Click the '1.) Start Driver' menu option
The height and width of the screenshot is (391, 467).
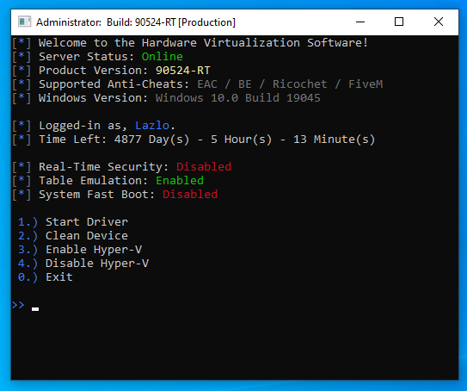[x=72, y=222]
